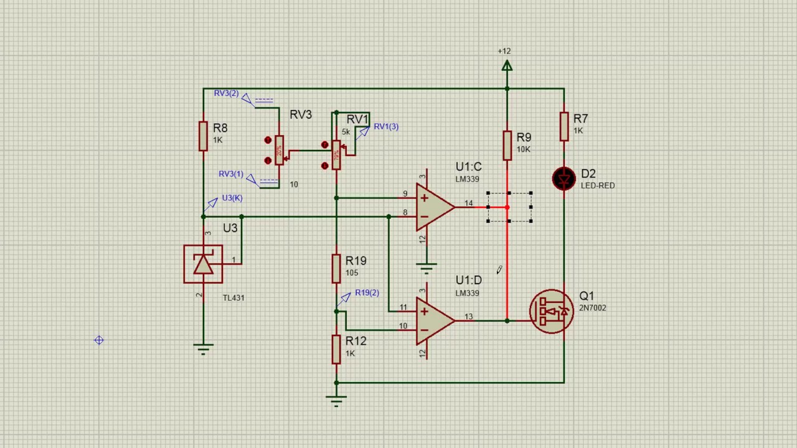Click the 2N7002 part label
This screenshot has width=797, height=448.
tap(592, 308)
